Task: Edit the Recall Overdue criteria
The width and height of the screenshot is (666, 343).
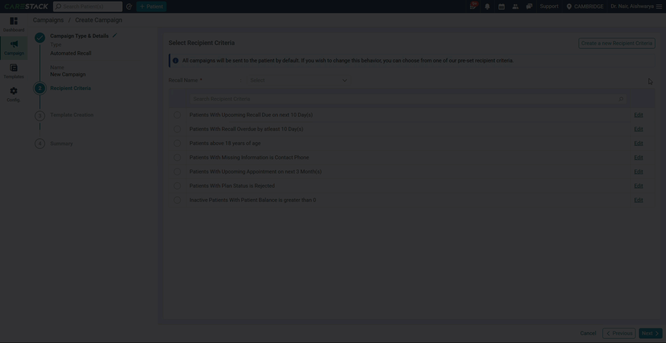Action: coord(638,129)
